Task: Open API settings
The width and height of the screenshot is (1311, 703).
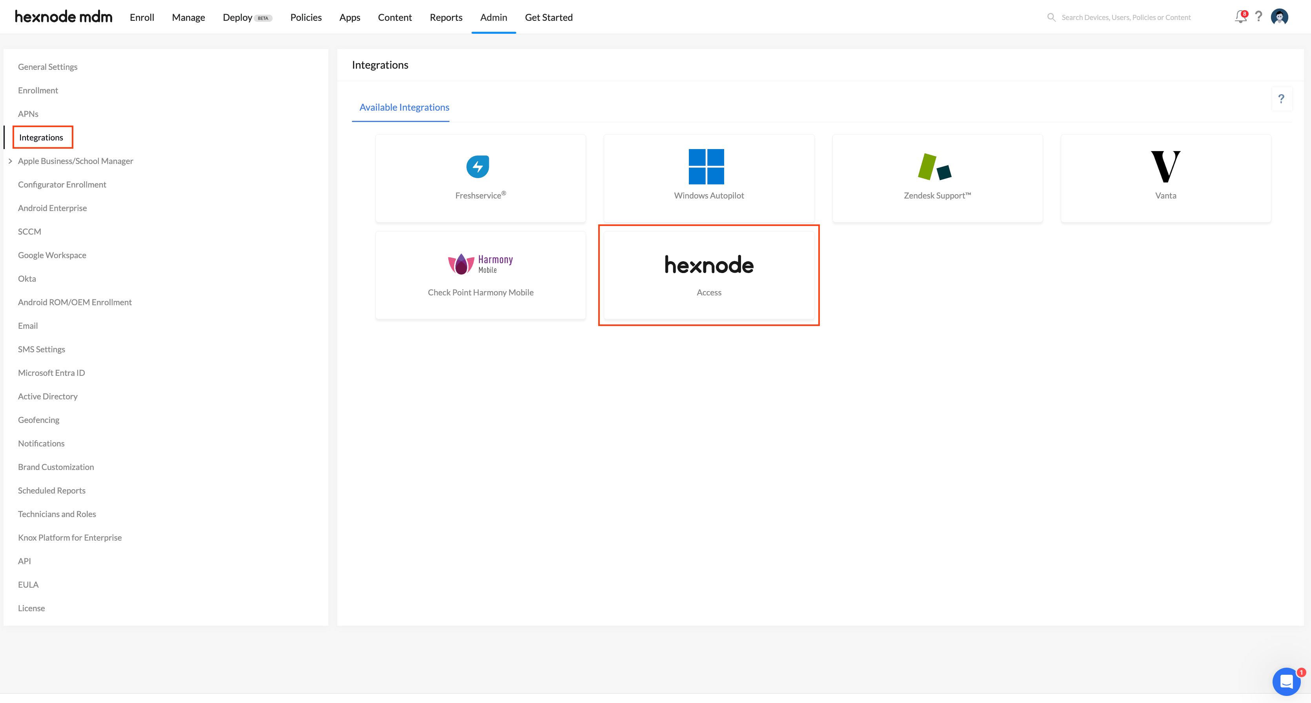Action: coord(24,561)
